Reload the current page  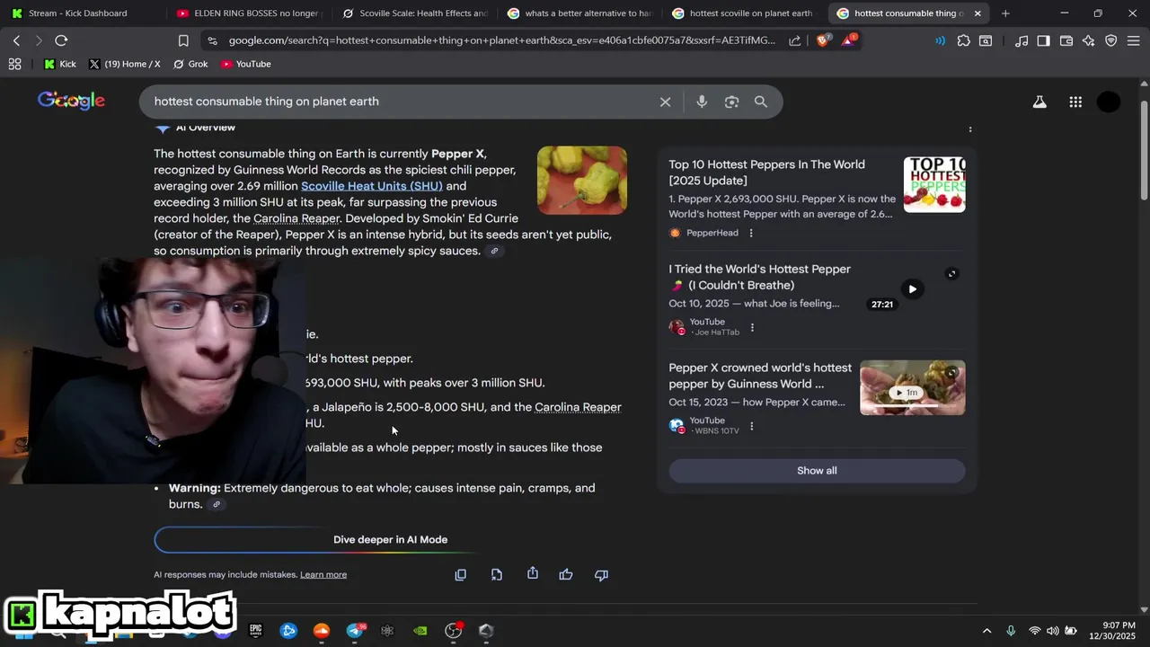[x=61, y=40]
